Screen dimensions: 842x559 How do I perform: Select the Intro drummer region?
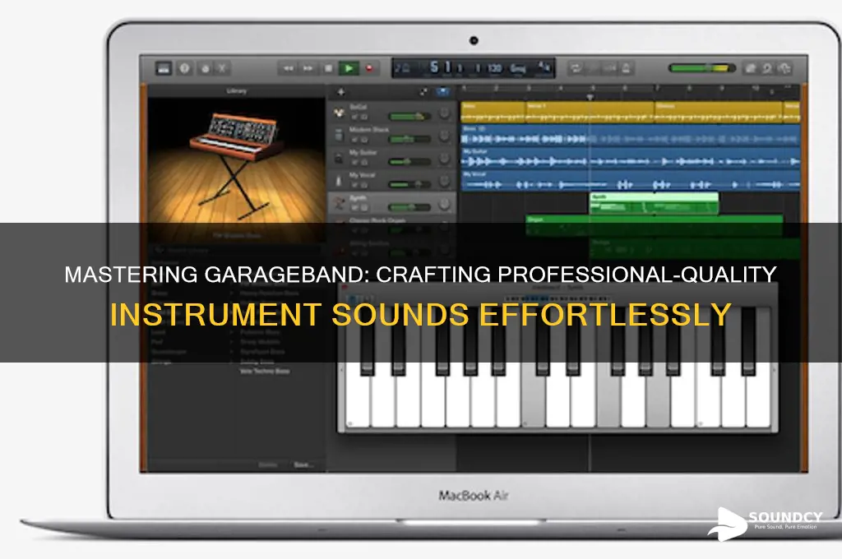coord(493,113)
